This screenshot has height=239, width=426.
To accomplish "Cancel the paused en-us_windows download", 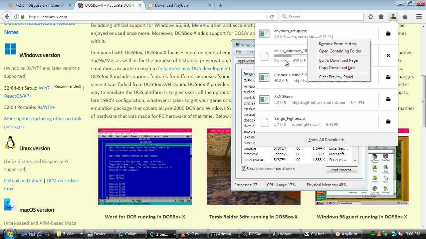I will click(x=388, y=55).
